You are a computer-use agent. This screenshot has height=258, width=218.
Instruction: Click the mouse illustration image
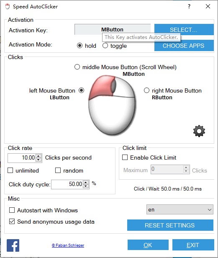pyautogui.click(x=113, y=105)
